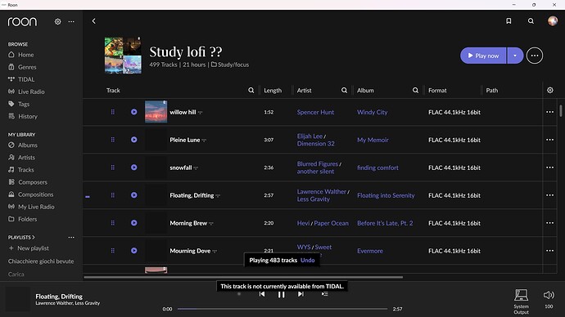Screen dimensions: 565x317
Task: Play the willow hill track
Action: pyautogui.click(x=134, y=112)
